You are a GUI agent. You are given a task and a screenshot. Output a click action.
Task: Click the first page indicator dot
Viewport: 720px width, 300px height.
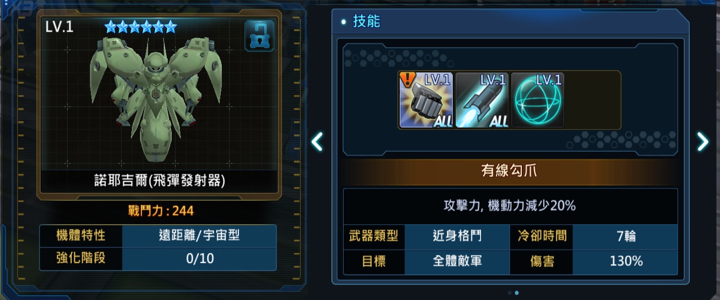pyautogui.click(x=509, y=292)
